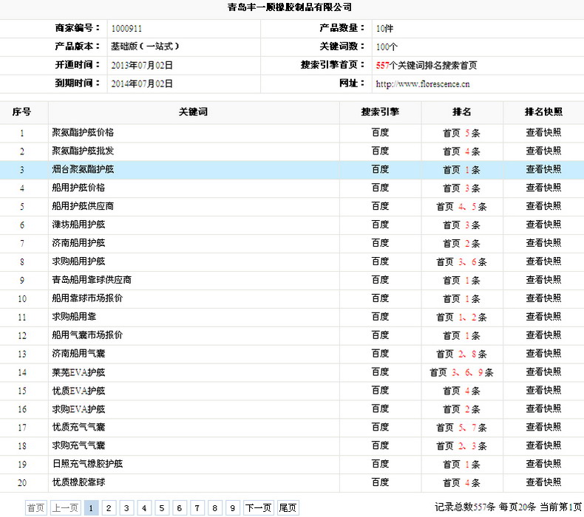The width and height of the screenshot is (584, 517).
Task: Select keyword 莱芜EVA护舷
Action: pyautogui.click(x=78, y=372)
